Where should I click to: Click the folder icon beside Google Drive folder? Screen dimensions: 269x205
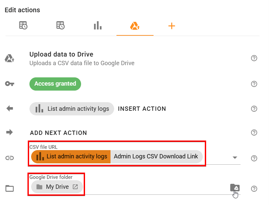(10, 188)
